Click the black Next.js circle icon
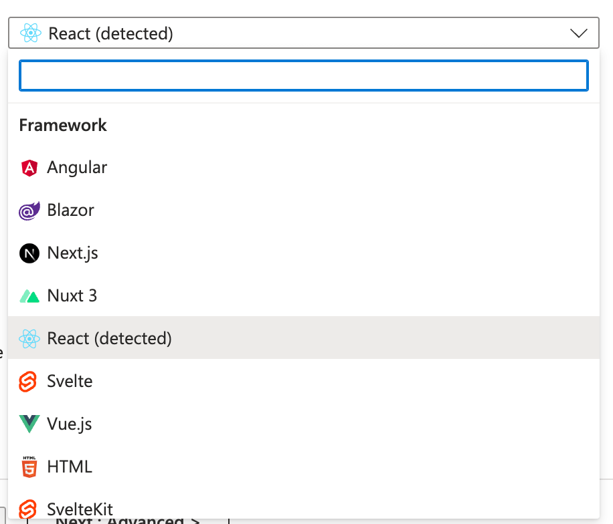 (x=29, y=253)
